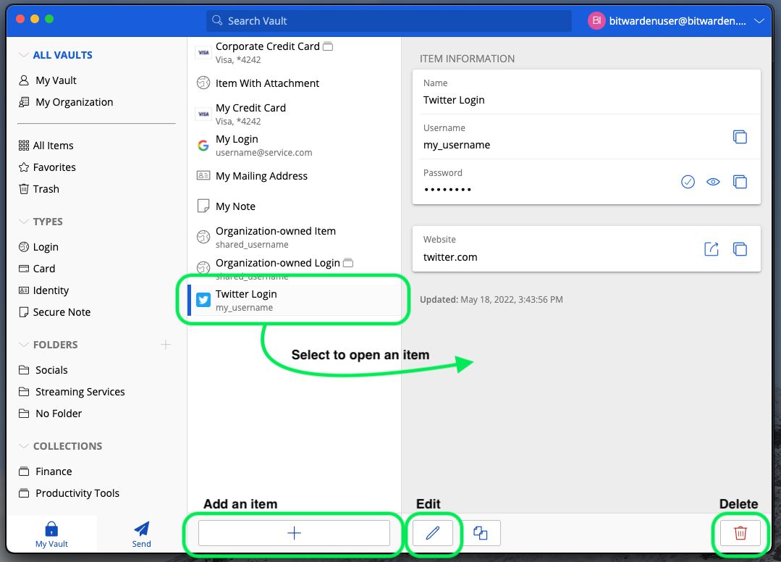Filter by Identity type
Viewport: 781px width, 562px height.
tap(44, 290)
